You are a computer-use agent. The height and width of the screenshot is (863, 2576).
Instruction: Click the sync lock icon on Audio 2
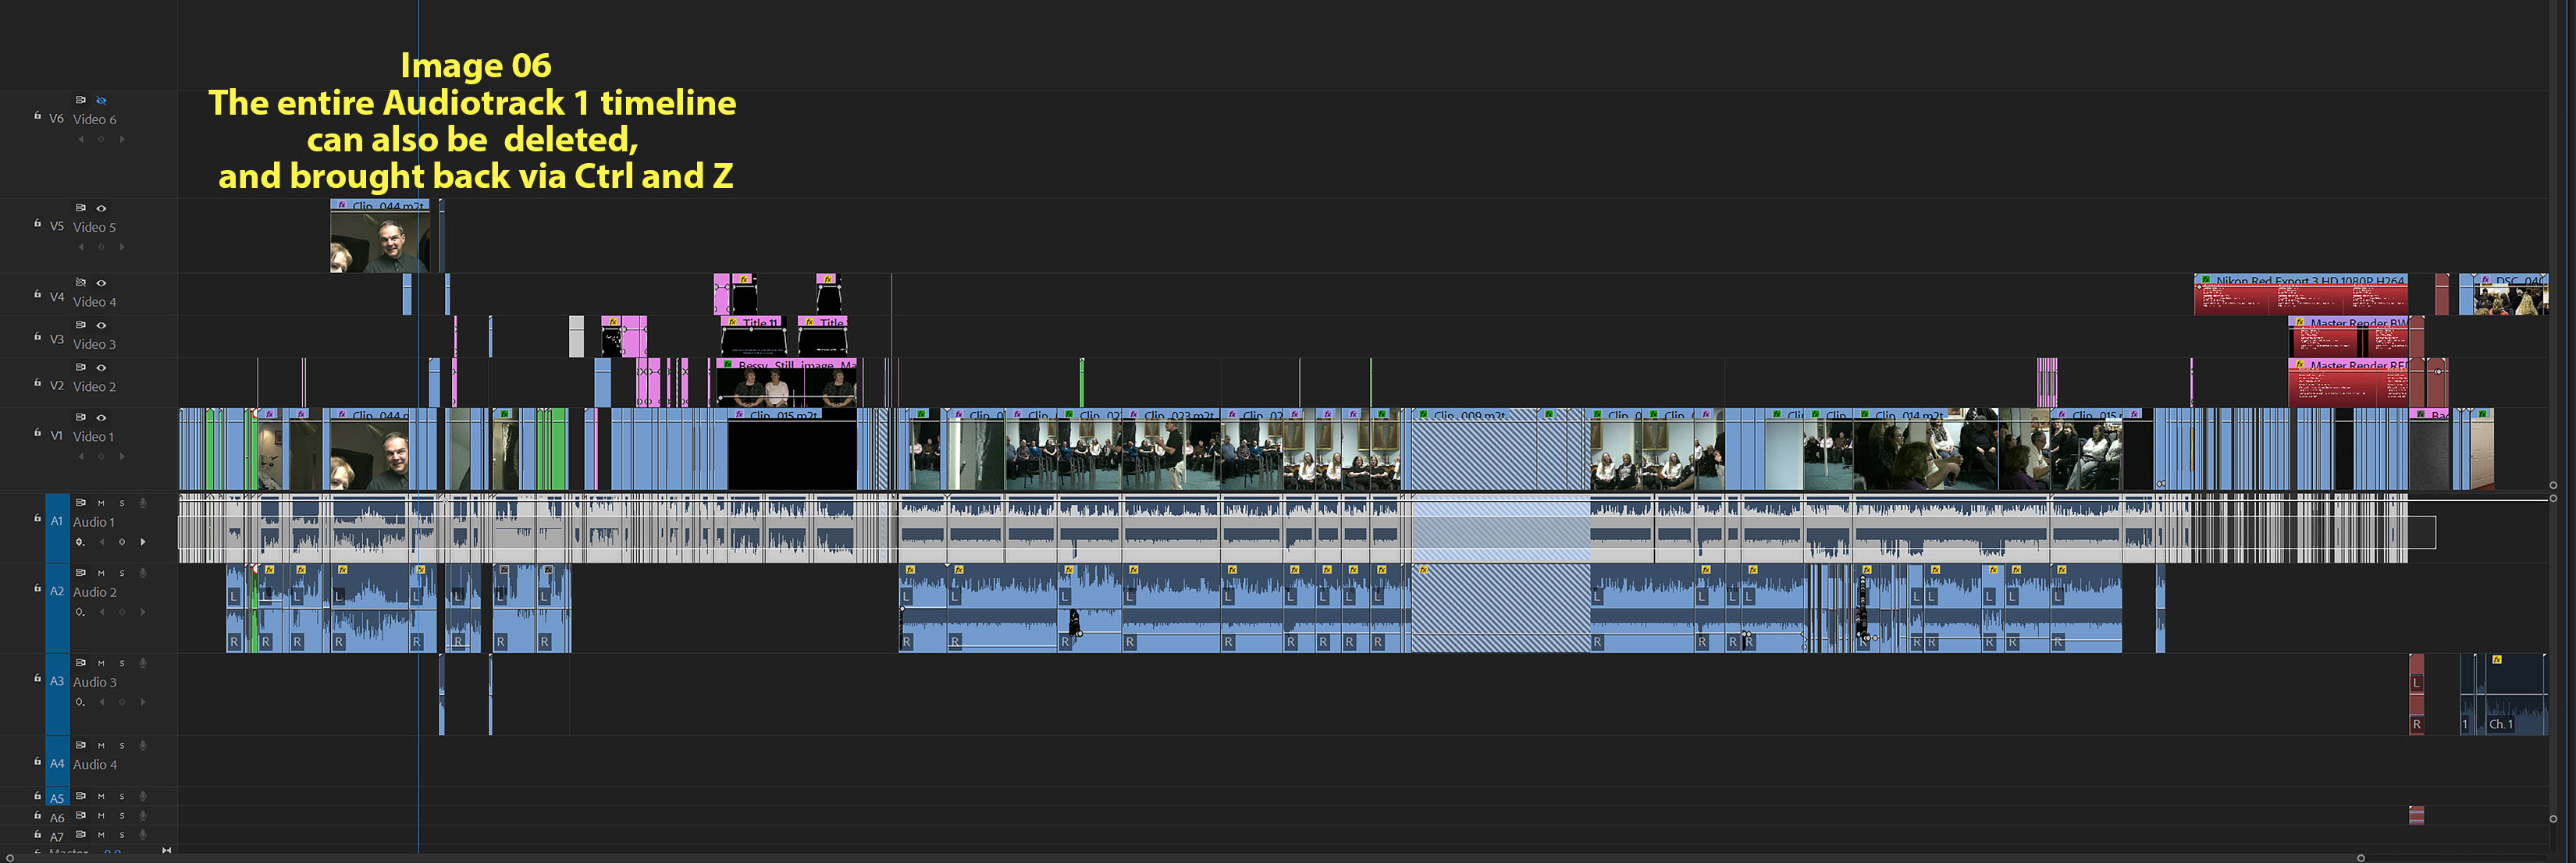click(x=81, y=572)
